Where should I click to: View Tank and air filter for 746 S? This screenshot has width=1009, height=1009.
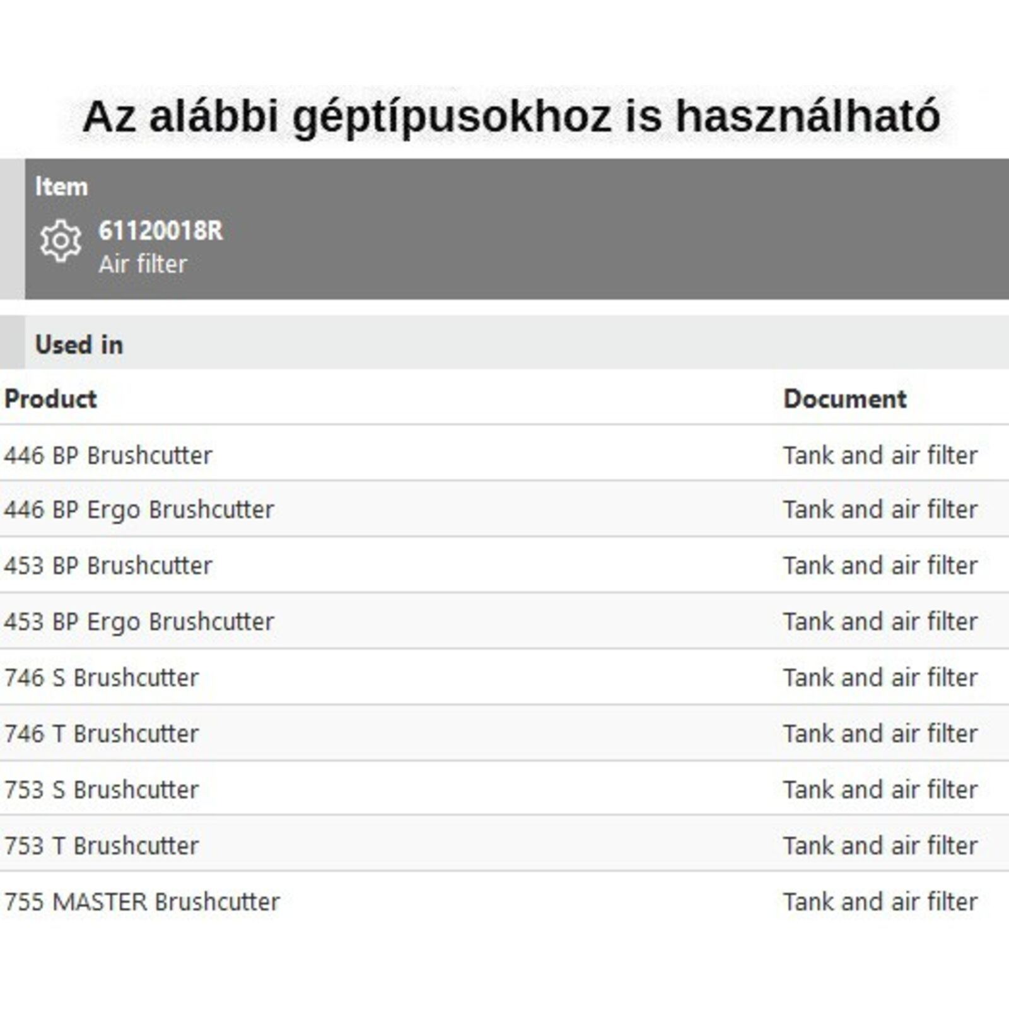[x=880, y=678]
